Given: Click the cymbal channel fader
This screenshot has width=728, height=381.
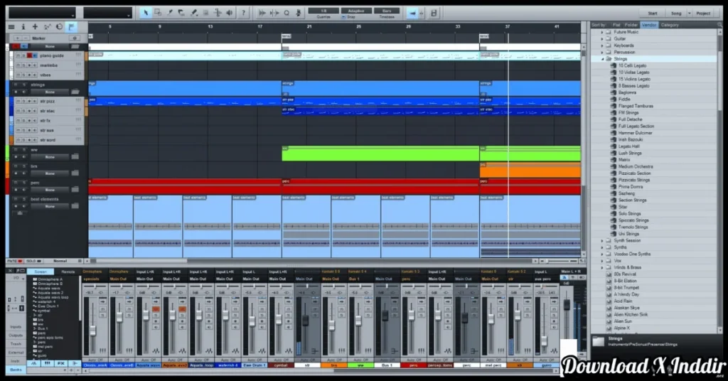Looking at the screenshot, I should click(279, 319).
